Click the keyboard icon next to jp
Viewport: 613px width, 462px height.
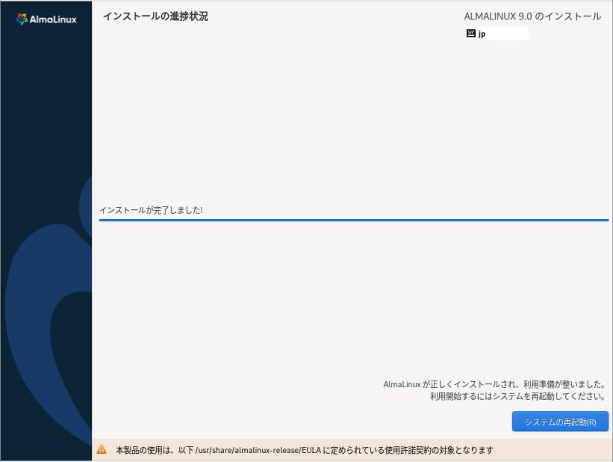pos(470,34)
